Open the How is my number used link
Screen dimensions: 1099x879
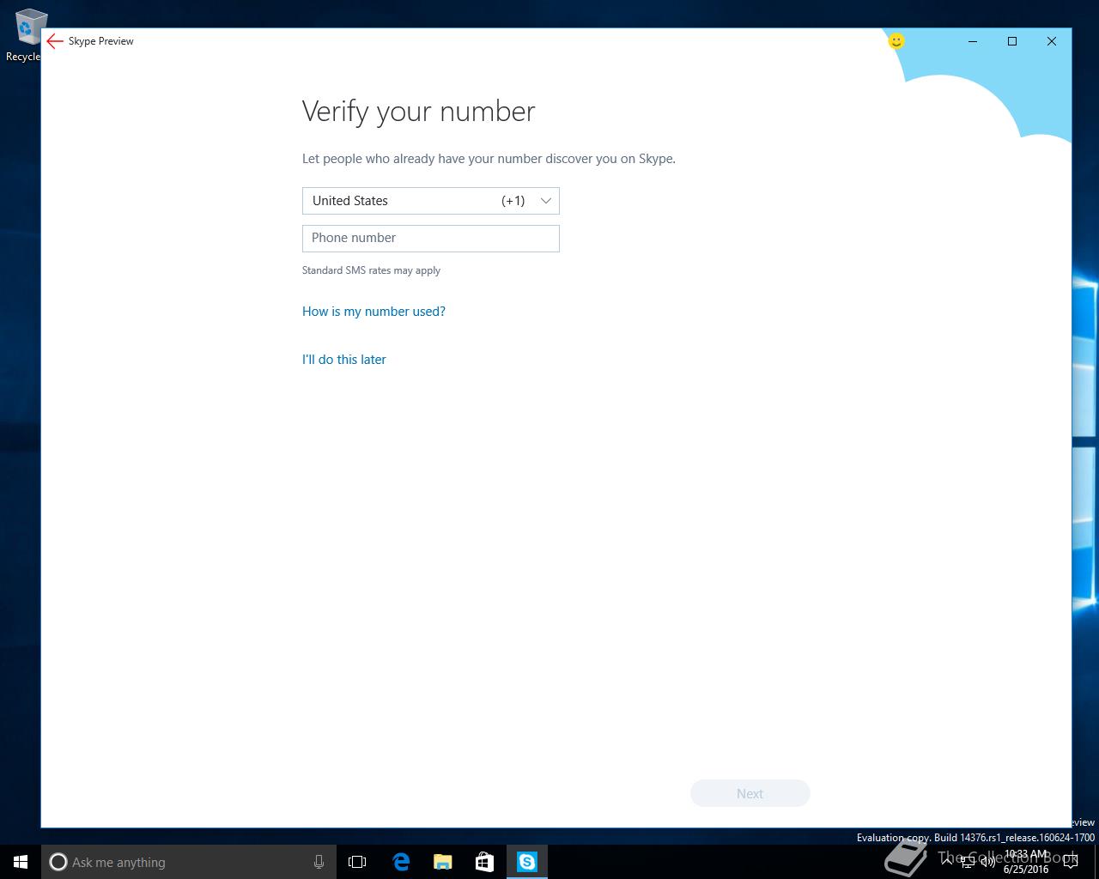pos(373,312)
